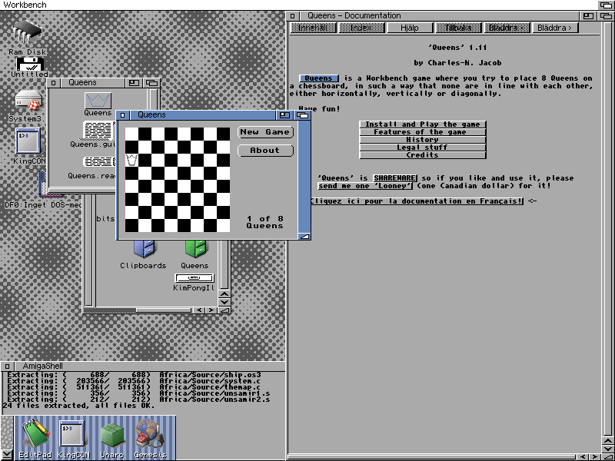Click the documentation window's scroll down arrow
The image size is (615, 461).
point(608,449)
